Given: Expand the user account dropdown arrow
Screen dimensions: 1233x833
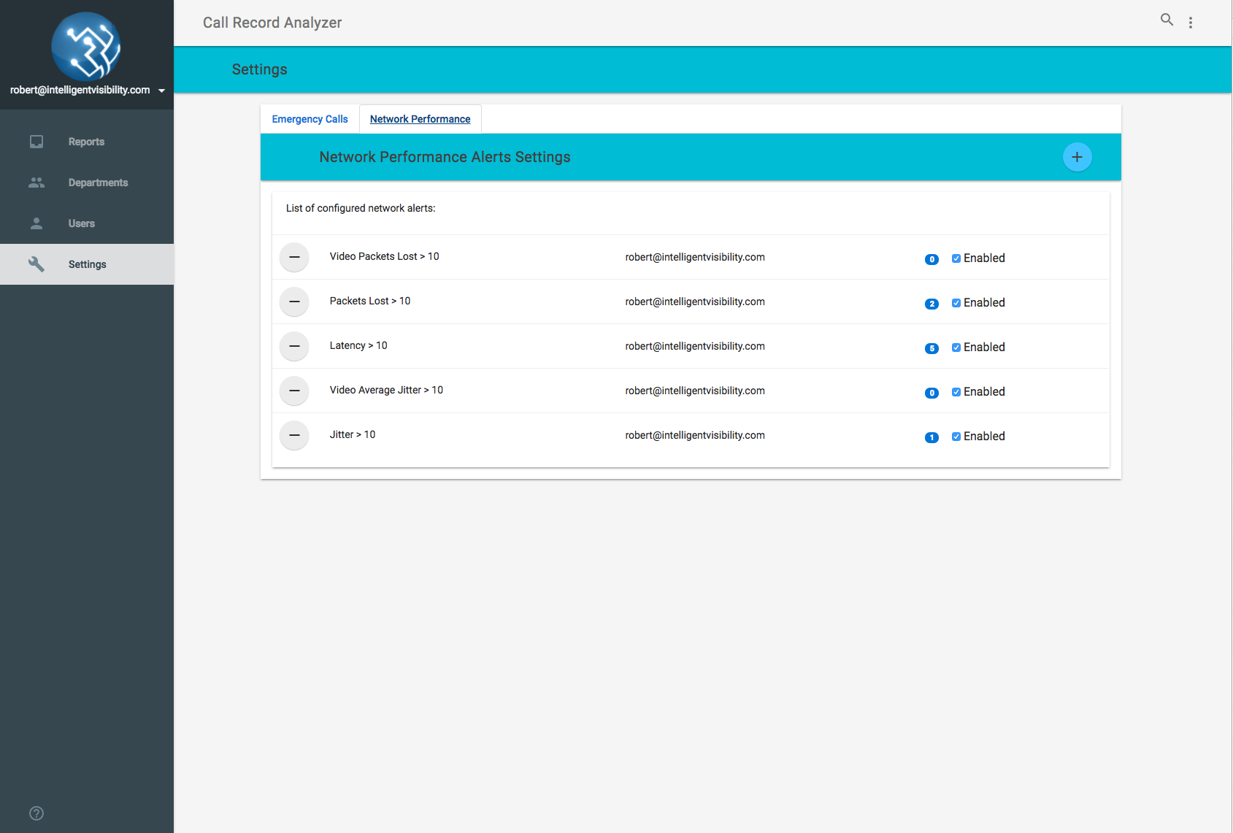Looking at the screenshot, I should pyautogui.click(x=161, y=91).
